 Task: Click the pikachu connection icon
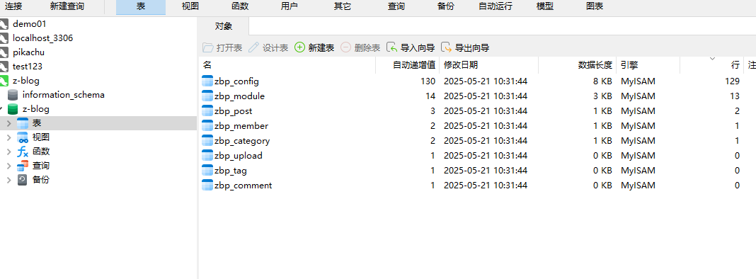(4, 52)
